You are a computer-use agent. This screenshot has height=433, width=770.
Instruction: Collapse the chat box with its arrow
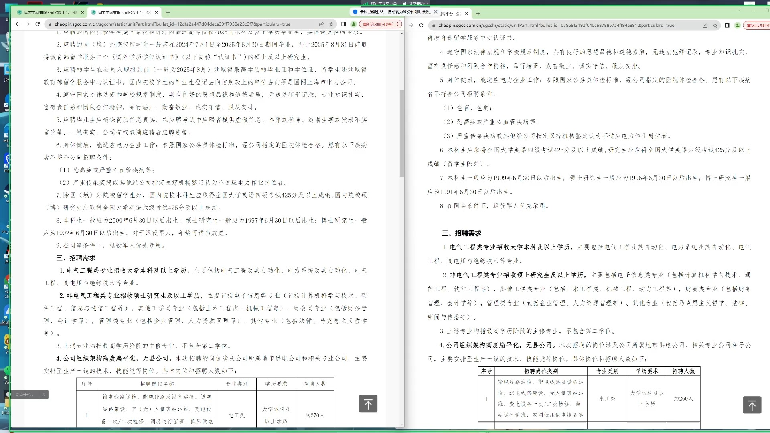pyautogui.click(x=44, y=395)
